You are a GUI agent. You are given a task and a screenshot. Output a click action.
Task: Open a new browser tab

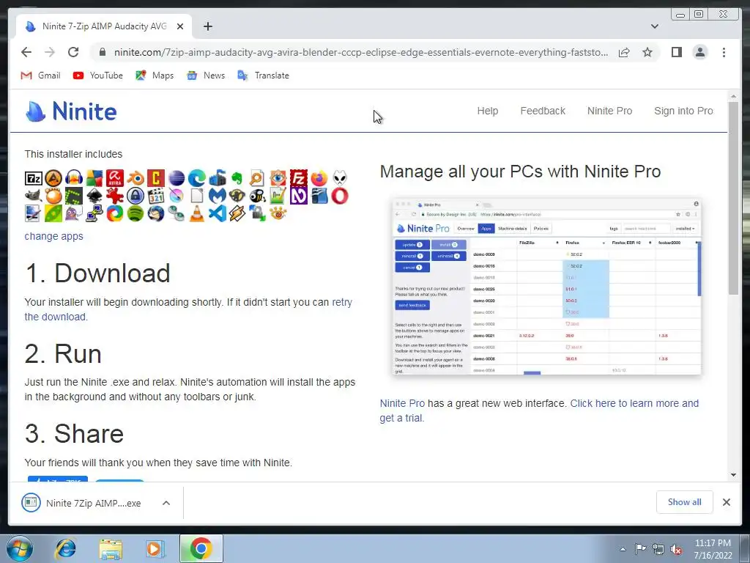coord(207,26)
